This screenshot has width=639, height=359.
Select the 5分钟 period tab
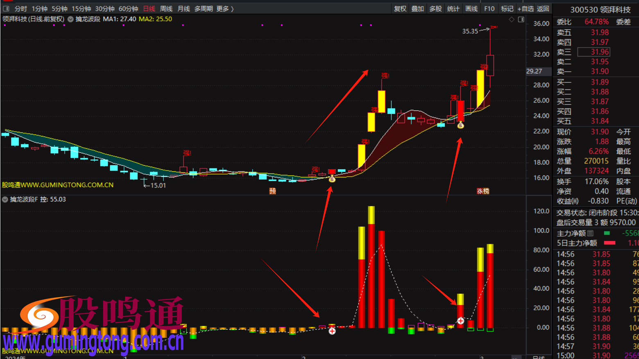click(59, 9)
